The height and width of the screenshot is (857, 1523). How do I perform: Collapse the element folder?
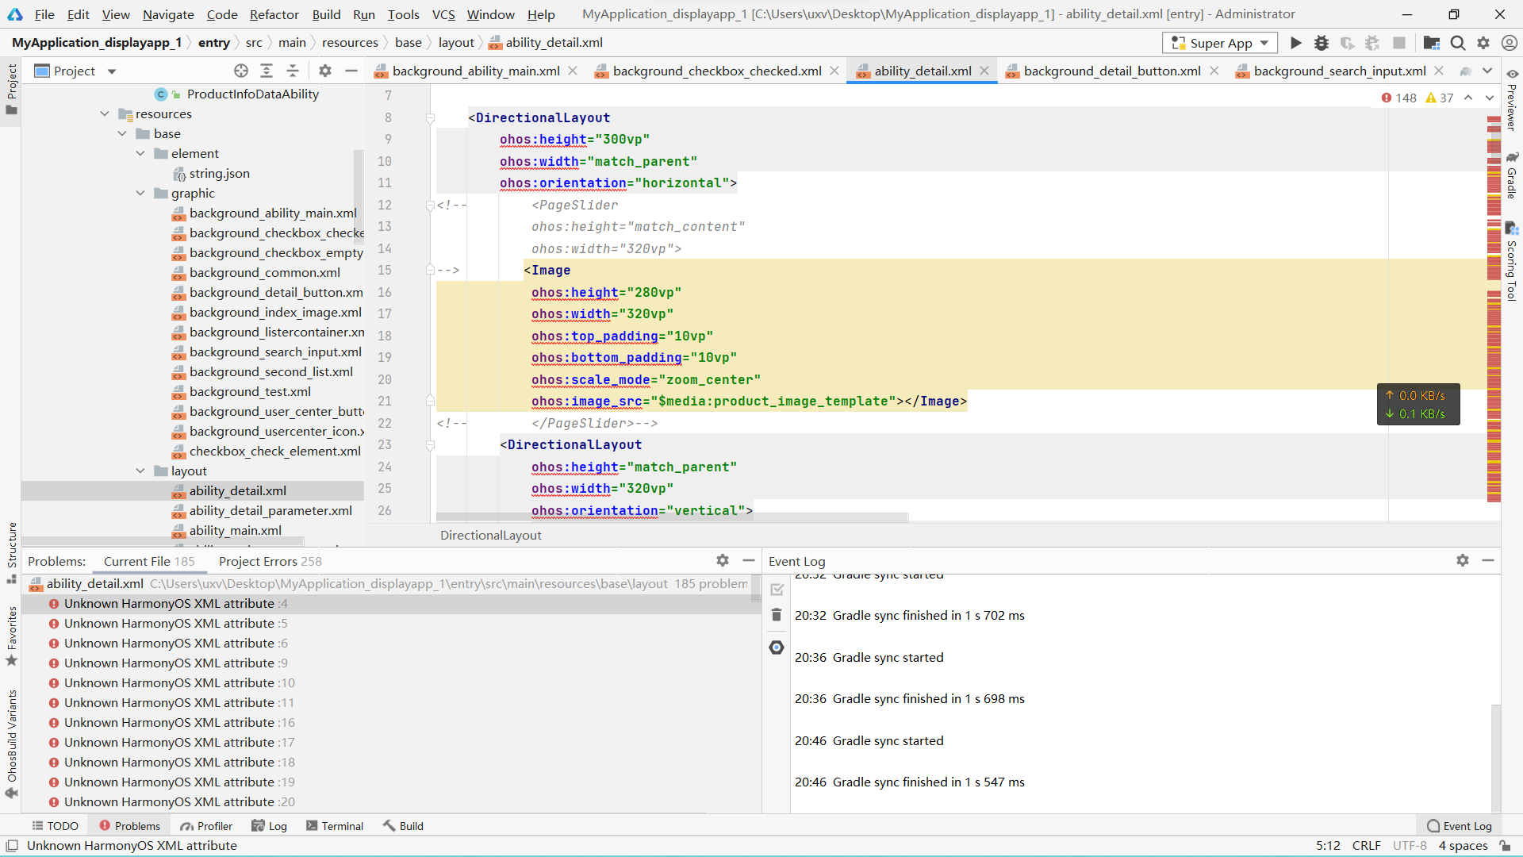pyautogui.click(x=140, y=153)
